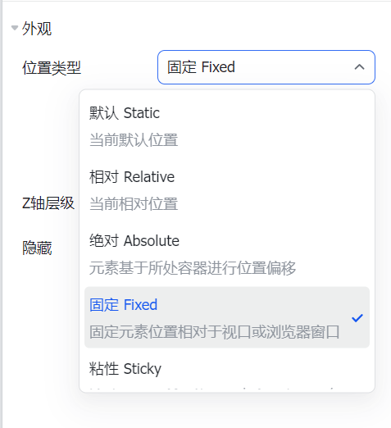Click the chevron arrow in position dropdown
The image size is (391, 428).
click(359, 67)
